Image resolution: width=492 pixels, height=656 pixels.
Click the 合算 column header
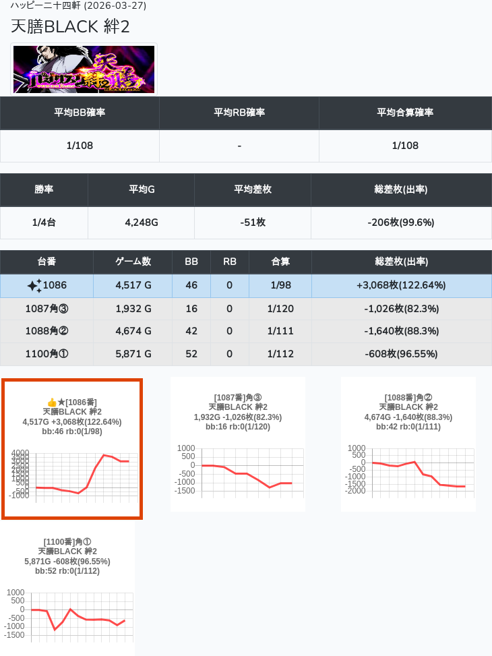[x=280, y=262]
